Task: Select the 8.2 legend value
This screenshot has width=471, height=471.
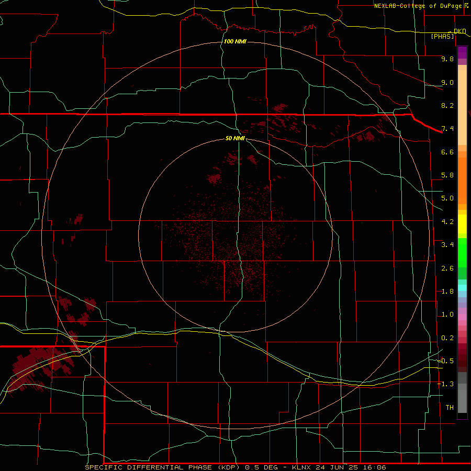Action: coord(447,105)
